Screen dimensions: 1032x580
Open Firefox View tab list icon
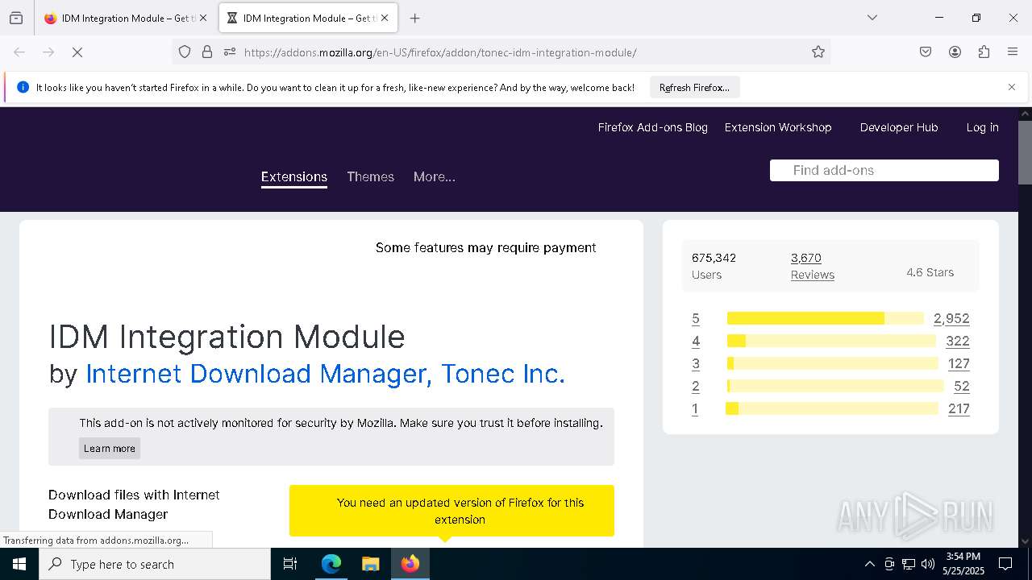coord(16,18)
